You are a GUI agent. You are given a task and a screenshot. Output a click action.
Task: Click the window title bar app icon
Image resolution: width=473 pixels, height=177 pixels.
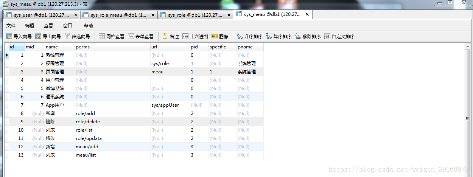[x=6, y=3]
